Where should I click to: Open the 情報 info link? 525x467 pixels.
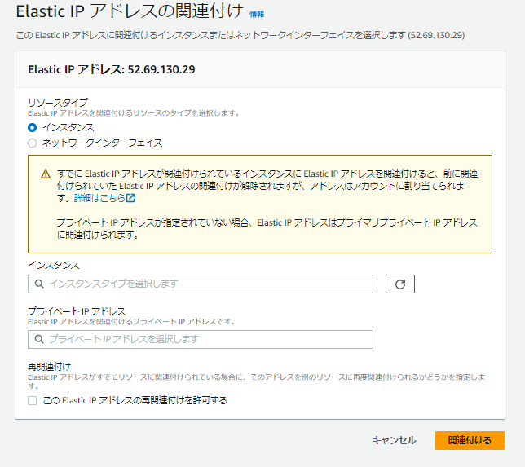257,14
